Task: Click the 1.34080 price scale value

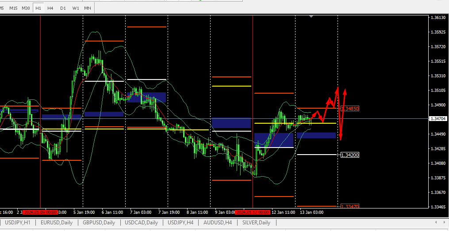Action: click(x=438, y=163)
